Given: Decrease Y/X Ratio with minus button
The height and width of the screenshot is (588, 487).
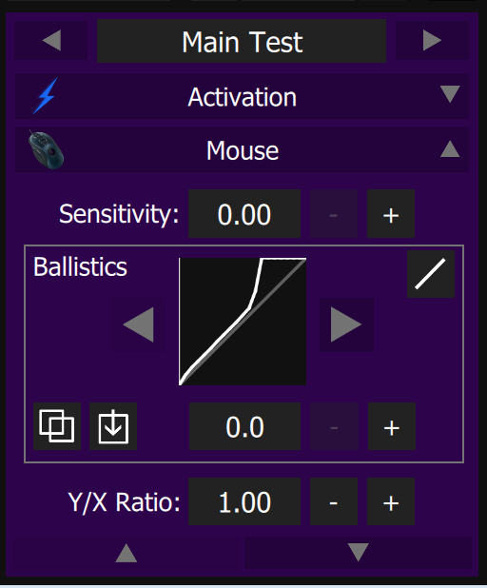Looking at the screenshot, I should tap(334, 501).
